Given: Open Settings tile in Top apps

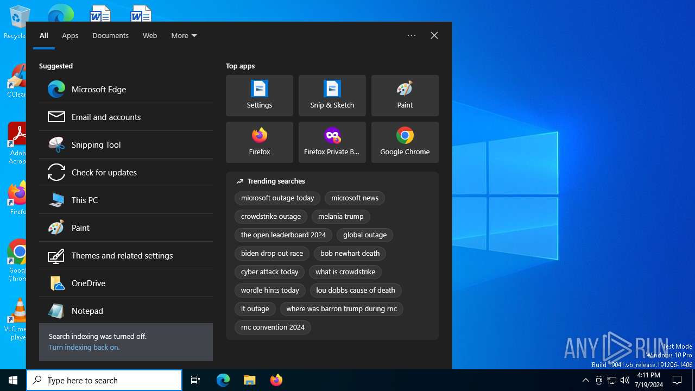Looking at the screenshot, I should point(259,96).
